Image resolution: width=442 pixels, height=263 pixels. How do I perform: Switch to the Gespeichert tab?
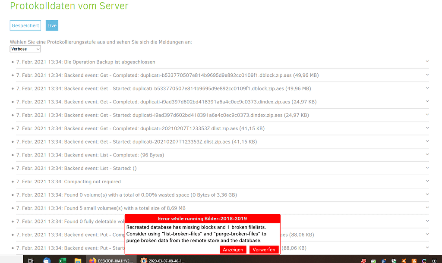coord(25,25)
